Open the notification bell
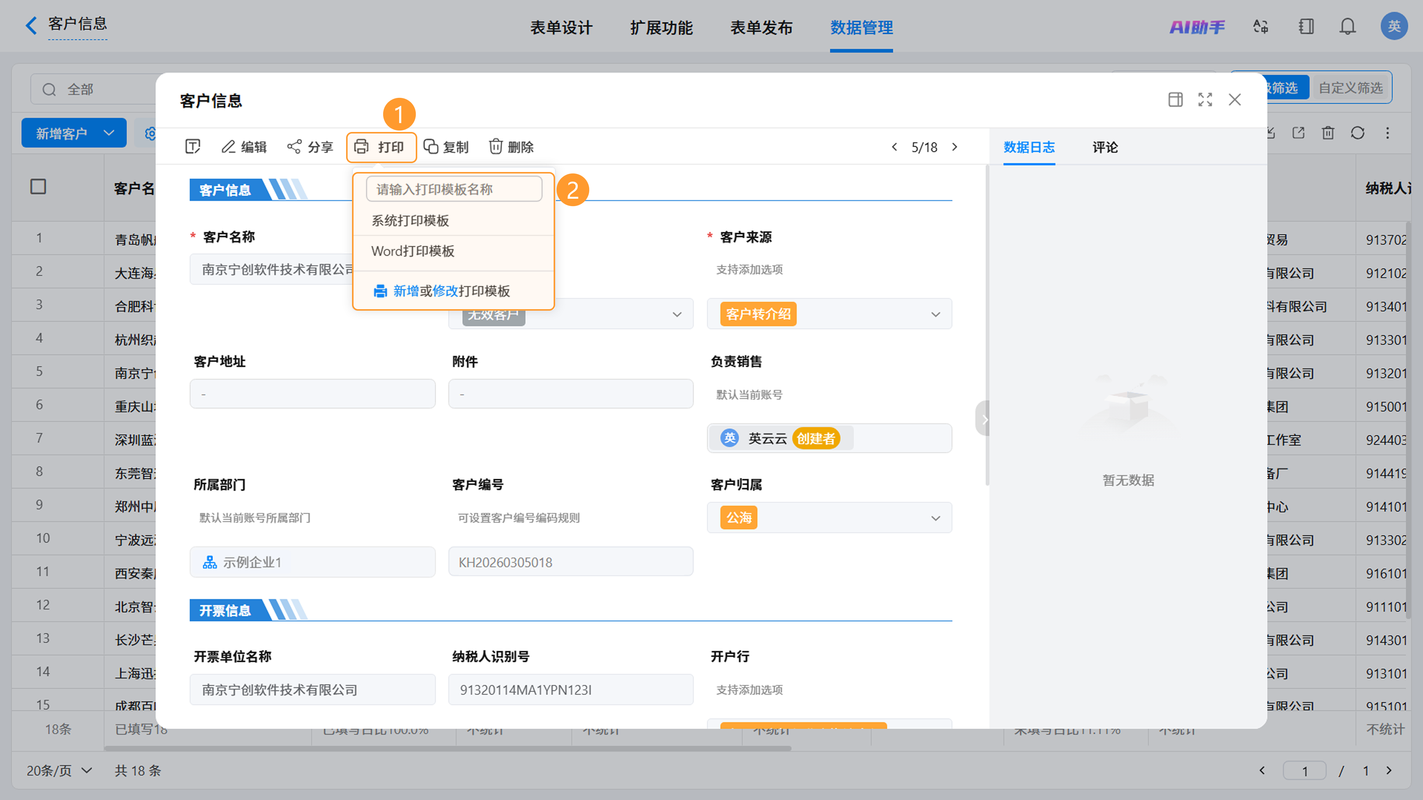Image resolution: width=1423 pixels, height=800 pixels. [1348, 27]
